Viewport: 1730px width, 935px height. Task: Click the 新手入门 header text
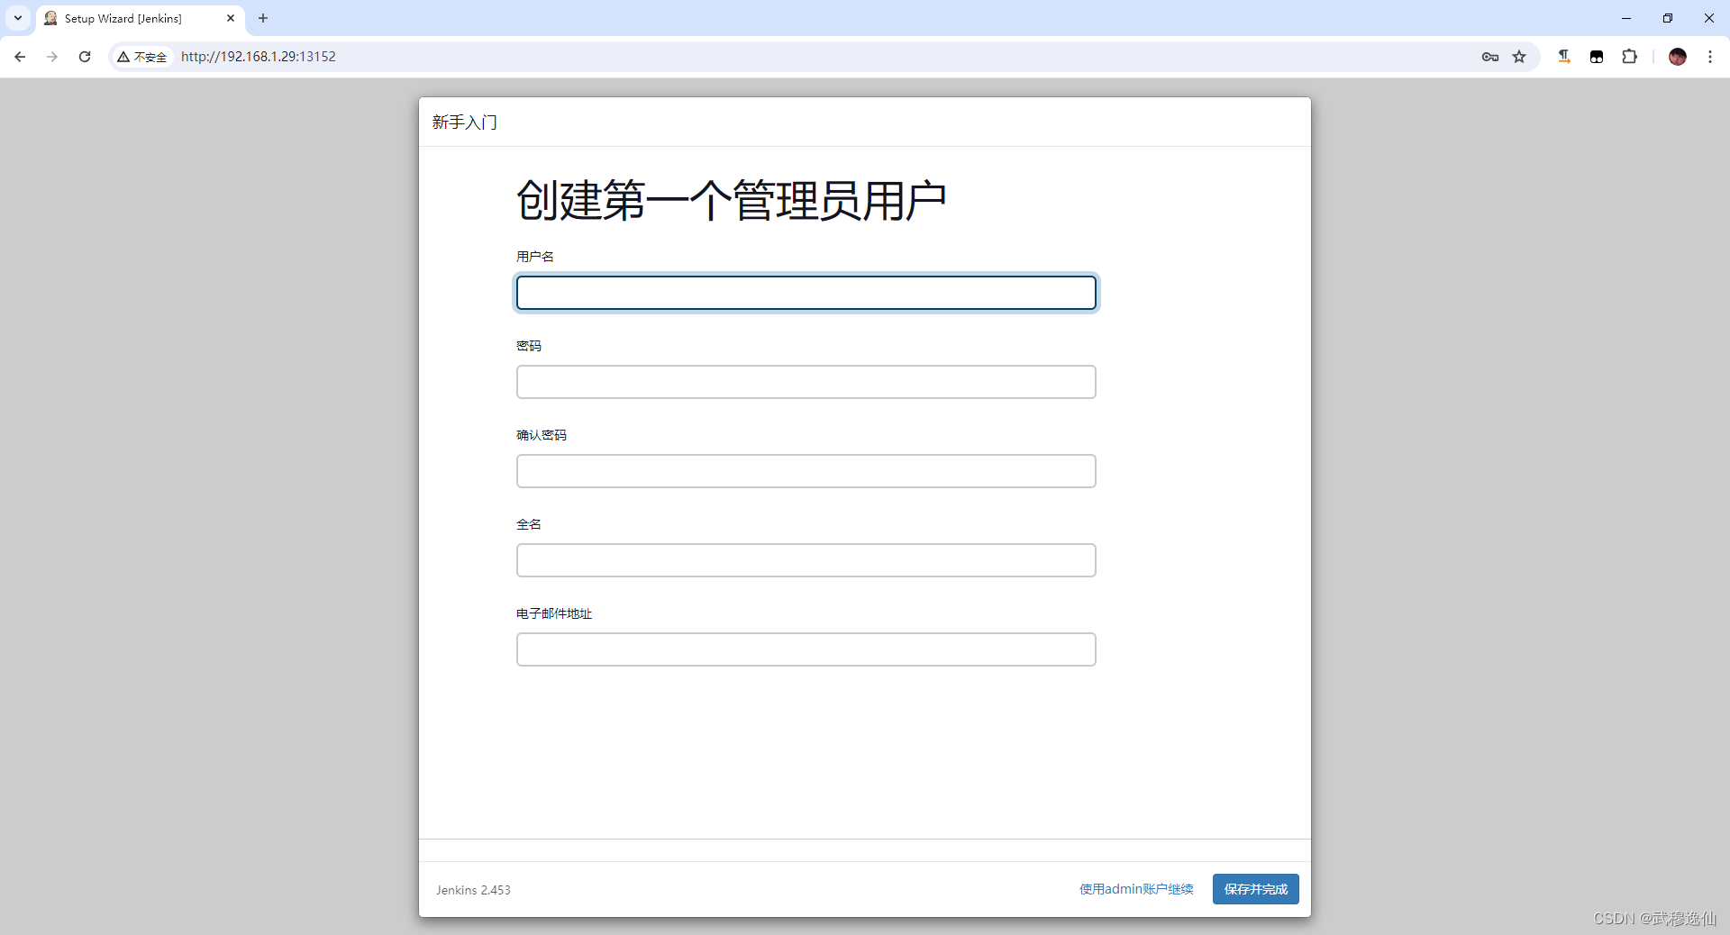coord(464,123)
